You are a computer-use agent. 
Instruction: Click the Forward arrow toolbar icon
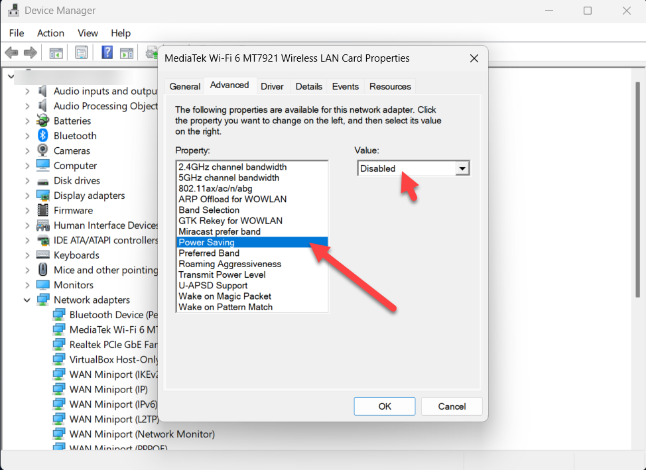pos(31,53)
